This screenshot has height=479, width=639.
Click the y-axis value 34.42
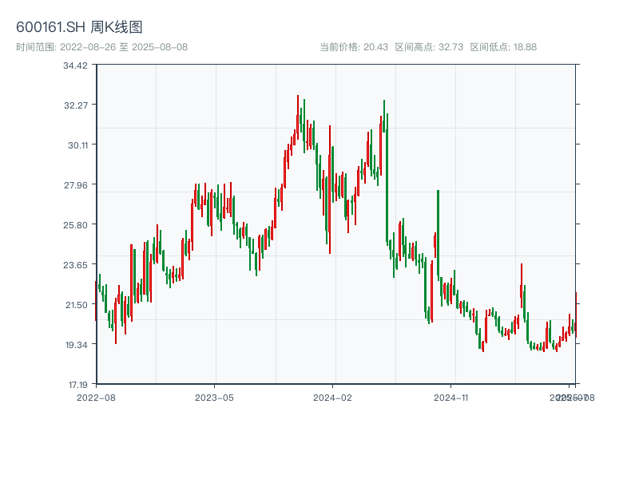point(75,66)
